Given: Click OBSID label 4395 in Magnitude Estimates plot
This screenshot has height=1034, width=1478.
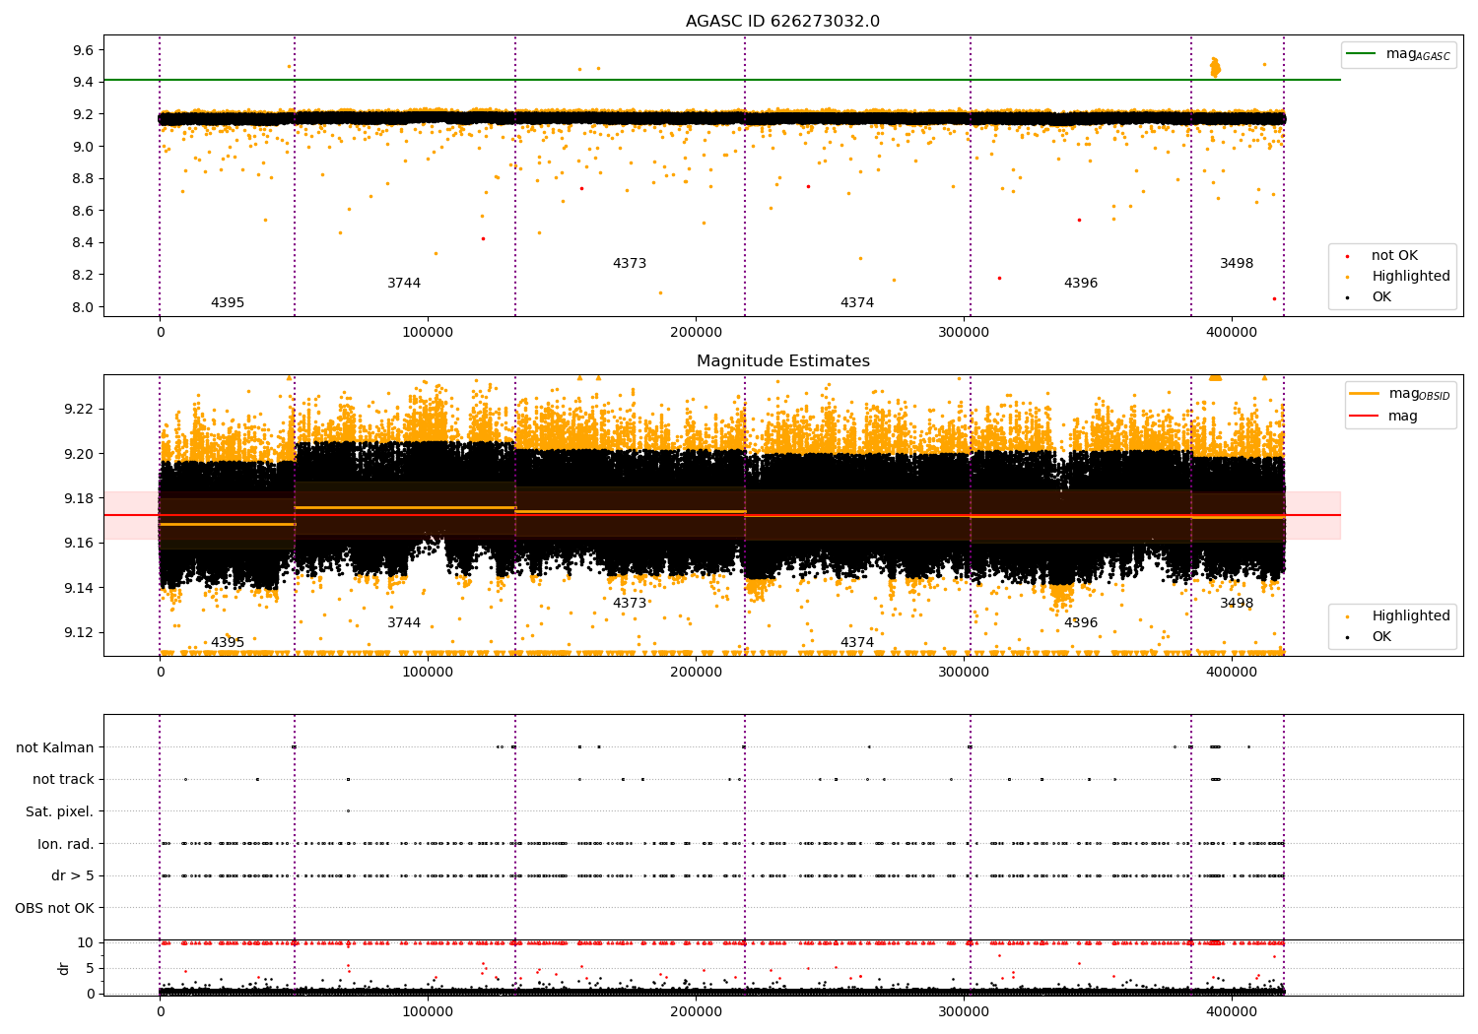Looking at the screenshot, I should 228,642.
